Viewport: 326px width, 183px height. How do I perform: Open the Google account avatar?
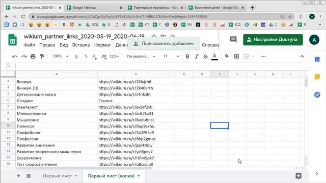314,40
